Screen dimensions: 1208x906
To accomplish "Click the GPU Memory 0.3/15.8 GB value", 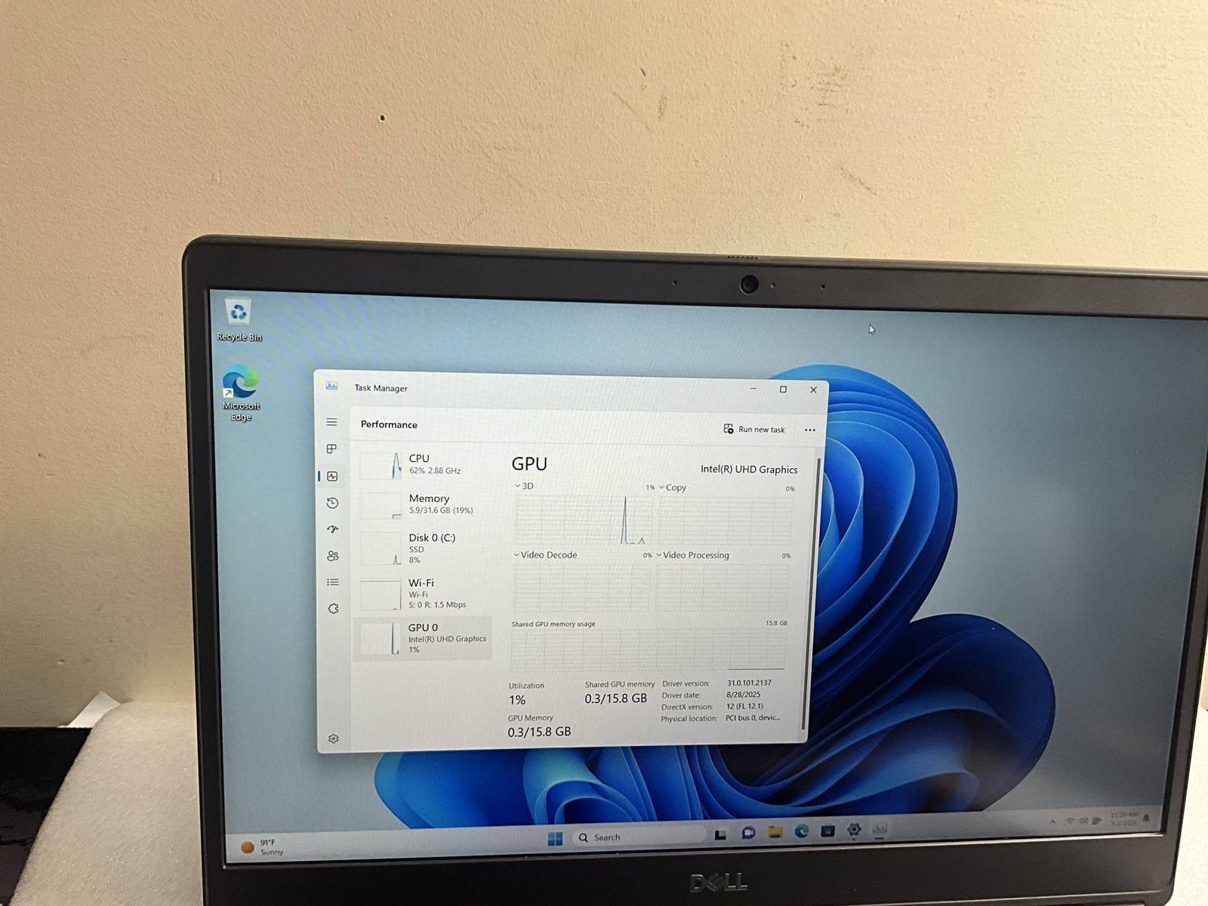I will tap(539, 732).
